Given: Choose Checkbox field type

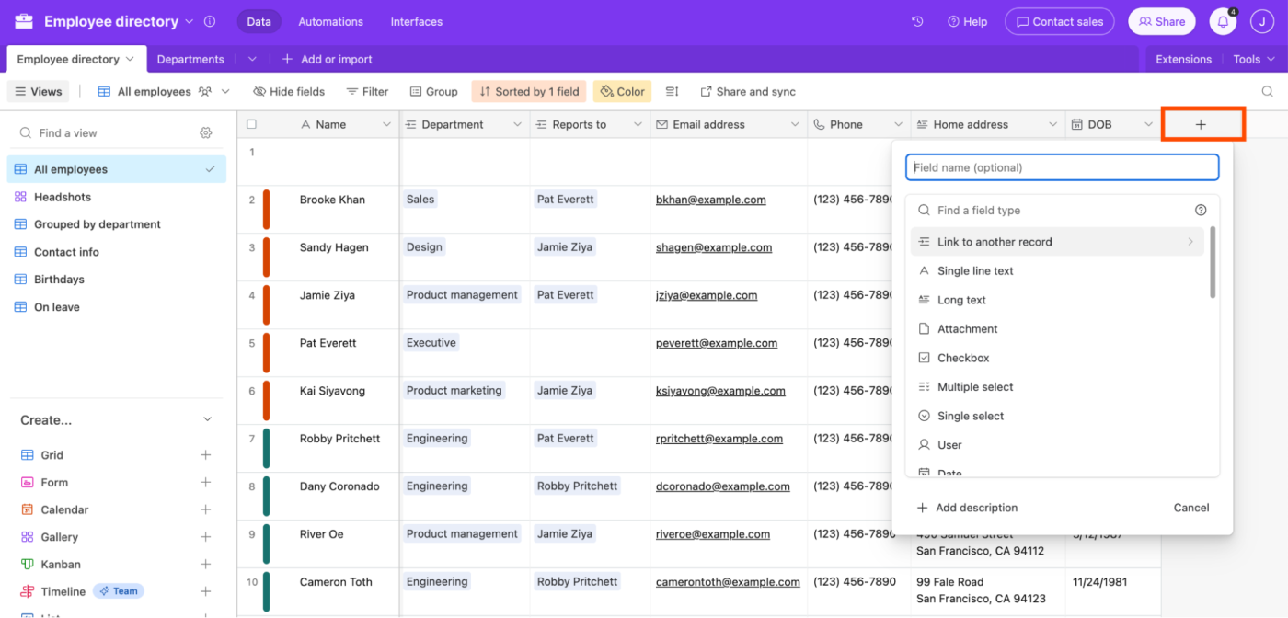Looking at the screenshot, I should tap(963, 358).
